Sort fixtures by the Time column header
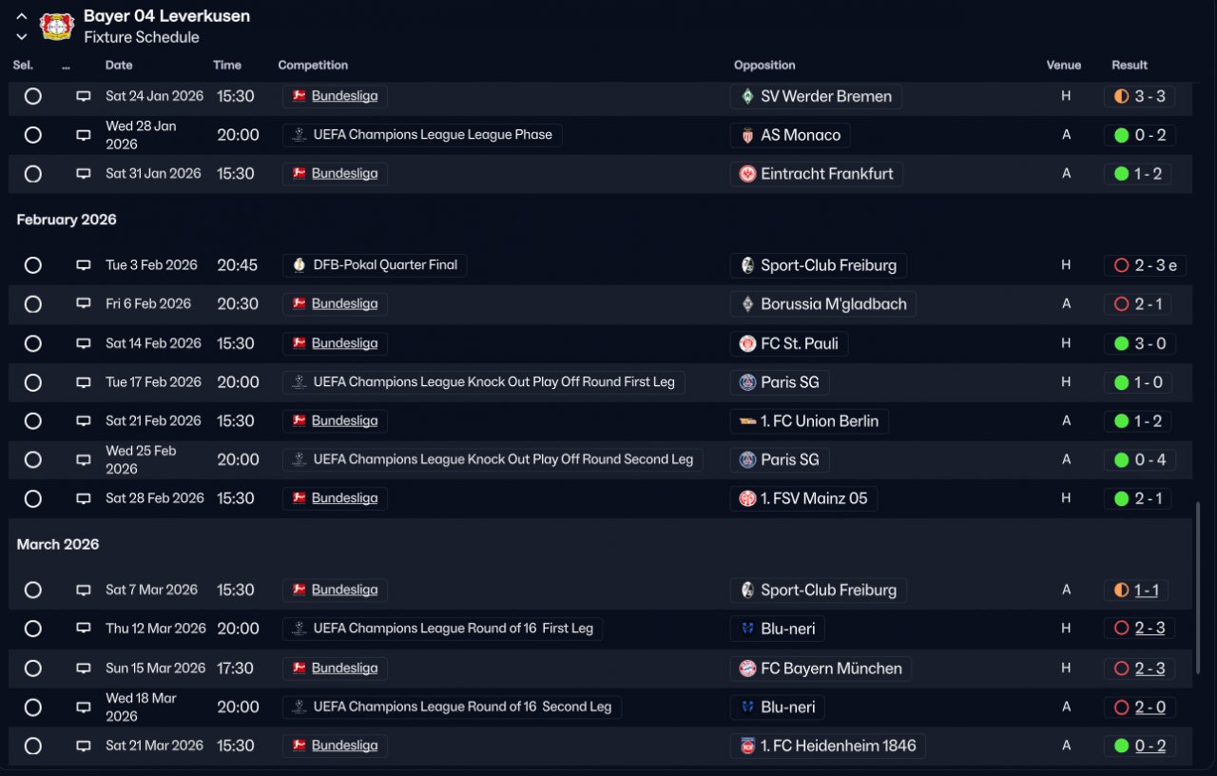Screen dimensions: 1217x776 227,66
